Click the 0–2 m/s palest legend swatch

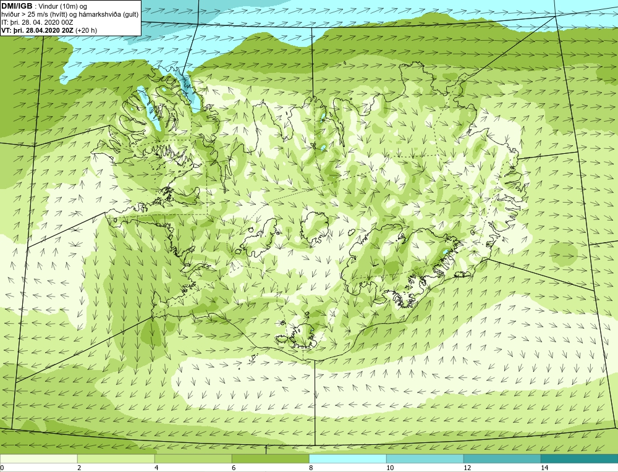38,458
